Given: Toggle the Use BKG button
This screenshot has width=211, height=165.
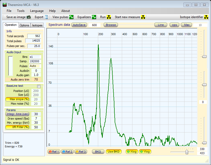Looking at the screenshot, I should 114,152.
